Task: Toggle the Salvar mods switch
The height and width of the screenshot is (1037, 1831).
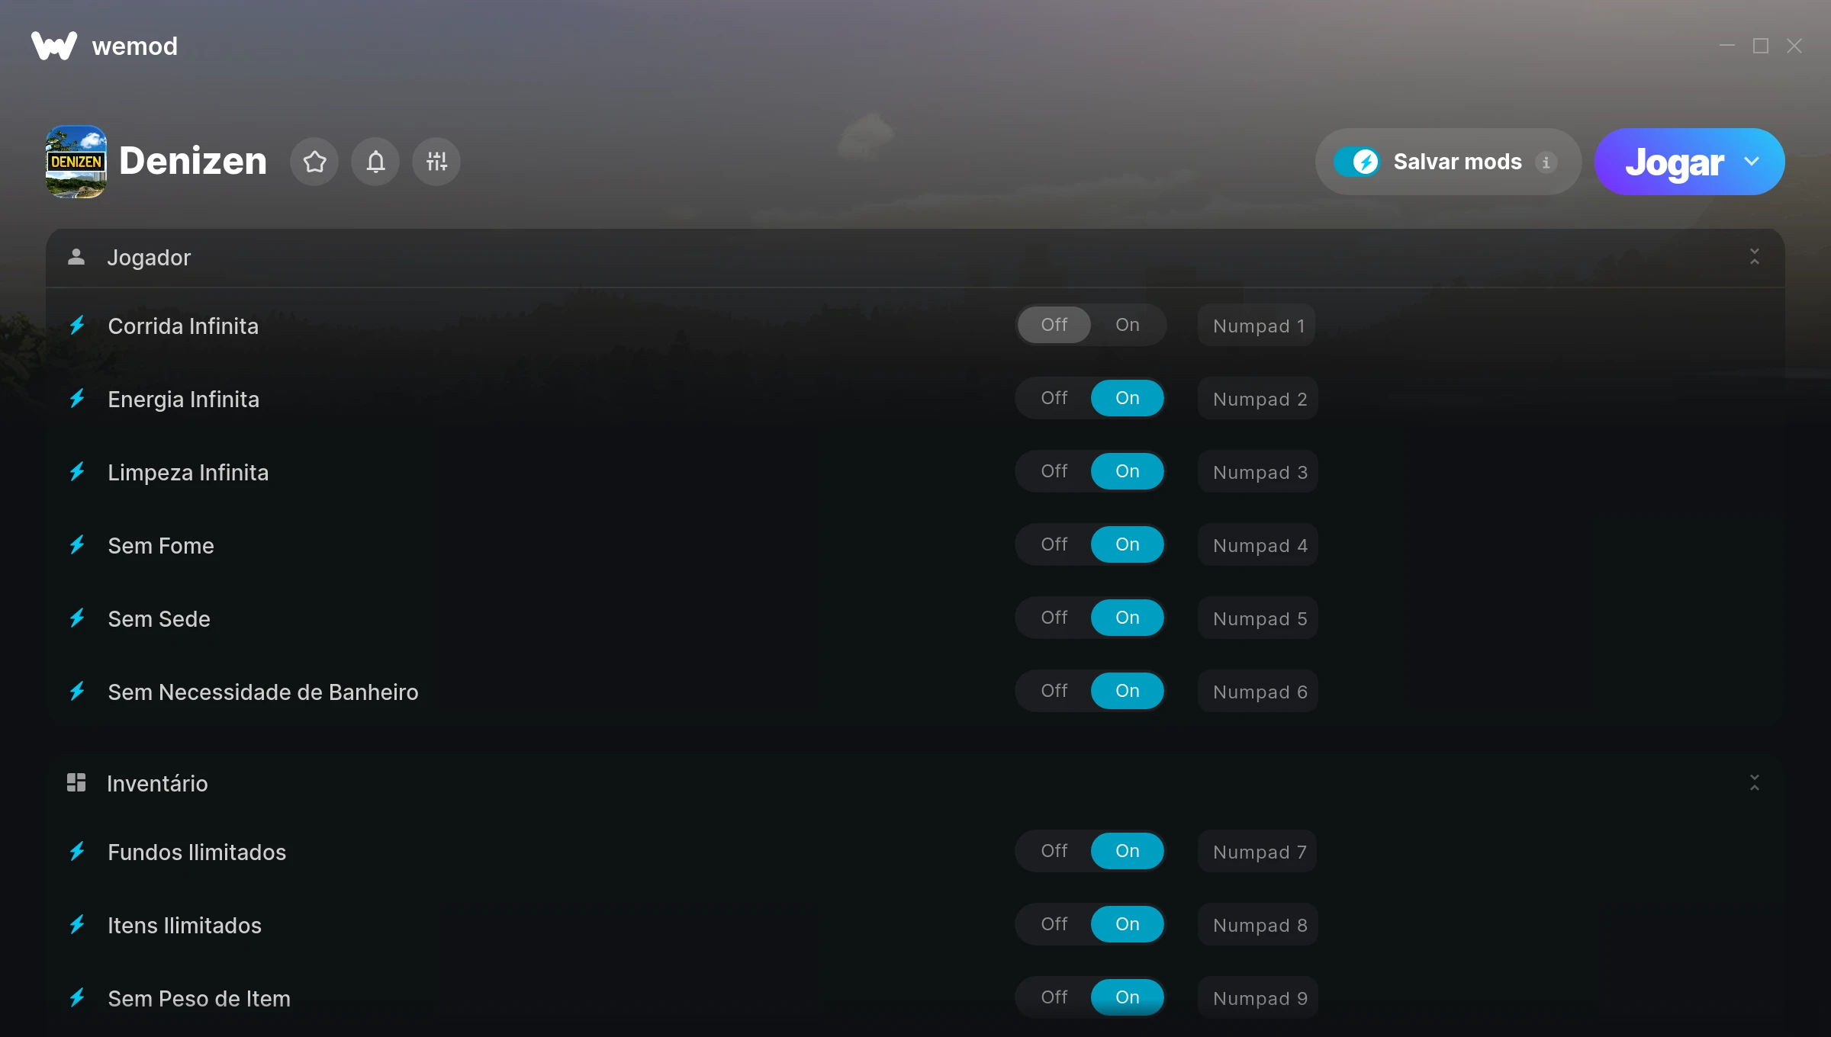Action: point(1356,162)
